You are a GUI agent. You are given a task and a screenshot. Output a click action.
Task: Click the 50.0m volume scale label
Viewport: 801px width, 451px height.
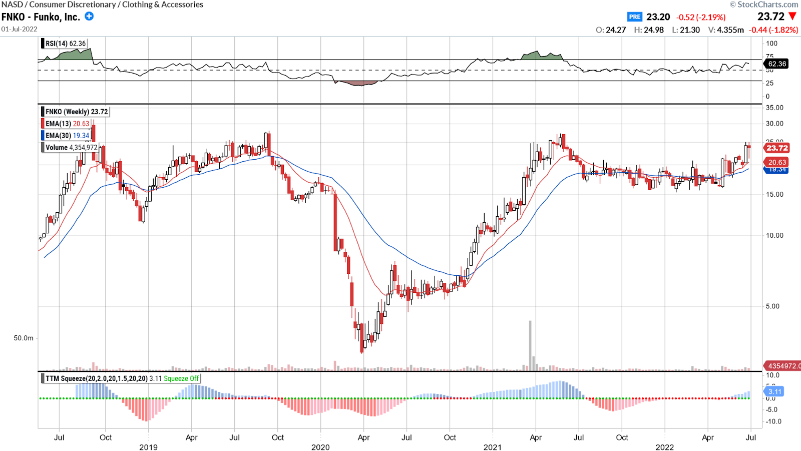[x=24, y=338]
